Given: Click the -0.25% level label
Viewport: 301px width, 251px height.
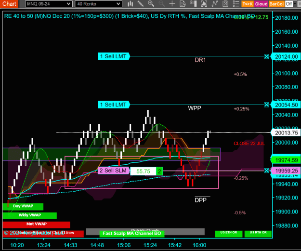Looking at the screenshot, I should (241, 178).
